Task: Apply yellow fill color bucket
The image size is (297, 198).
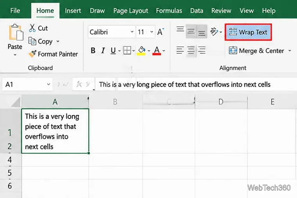Action: tap(141, 50)
